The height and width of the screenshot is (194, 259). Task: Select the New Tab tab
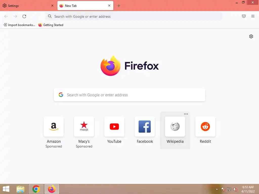tap(85, 6)
